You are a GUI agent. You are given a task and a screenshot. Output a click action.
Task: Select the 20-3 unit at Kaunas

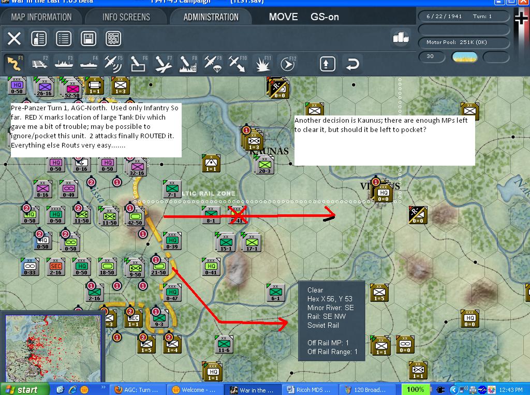click(x=264, y=165)
